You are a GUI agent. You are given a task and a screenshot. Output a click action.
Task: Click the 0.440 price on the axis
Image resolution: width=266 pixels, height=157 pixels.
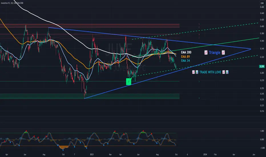coord(262,13)
